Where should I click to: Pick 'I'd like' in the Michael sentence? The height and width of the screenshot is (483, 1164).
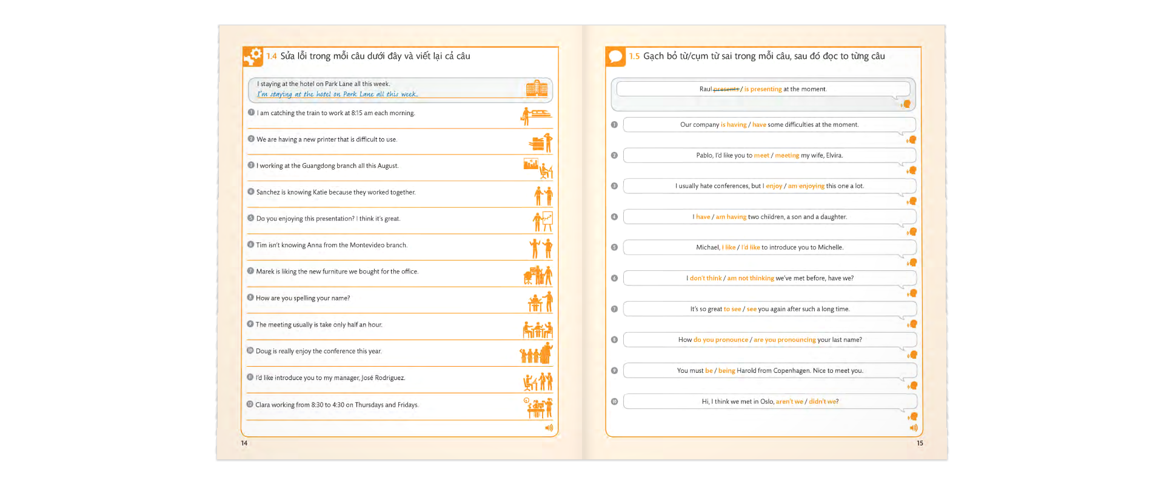coord(751,248)
